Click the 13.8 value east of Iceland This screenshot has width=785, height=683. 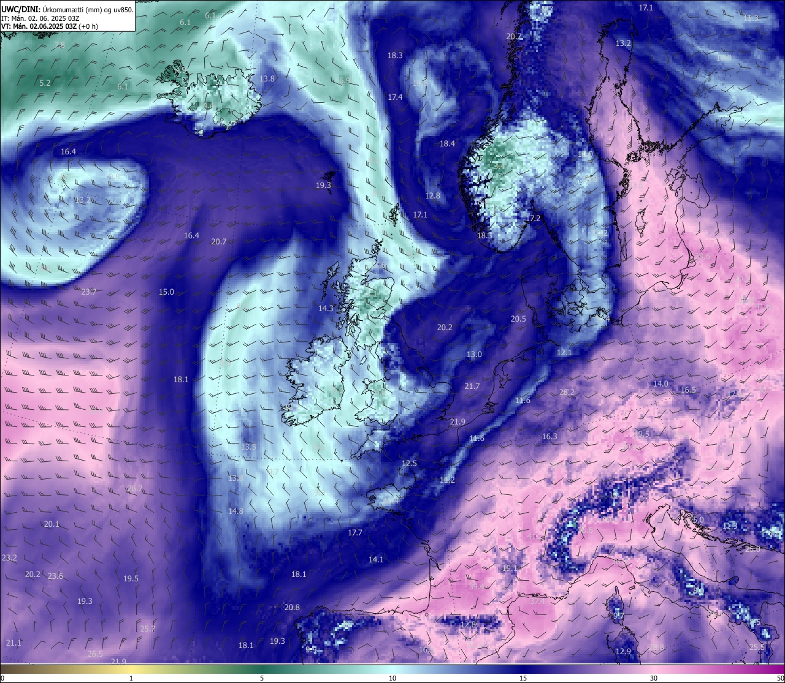pyautogui.click(x=267, y=78)
